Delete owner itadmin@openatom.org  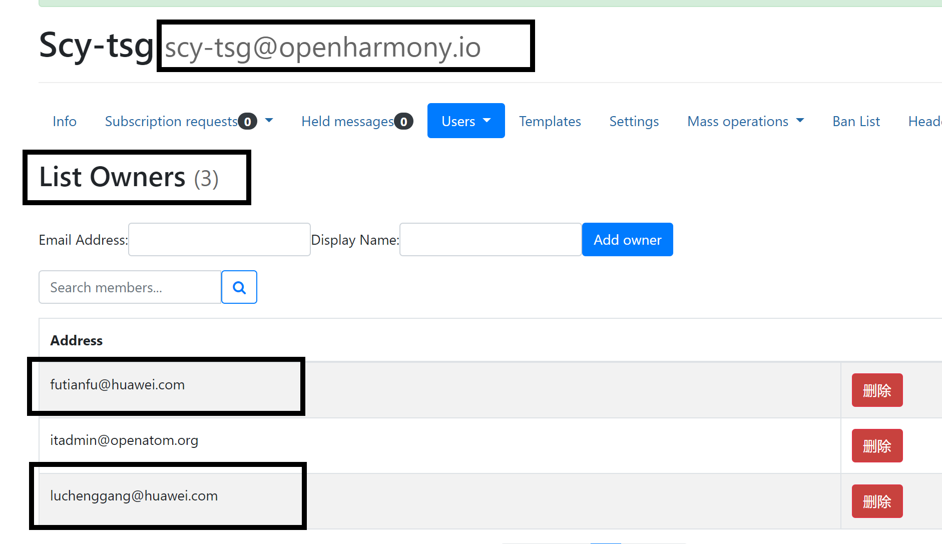click(x=877, y=446)
